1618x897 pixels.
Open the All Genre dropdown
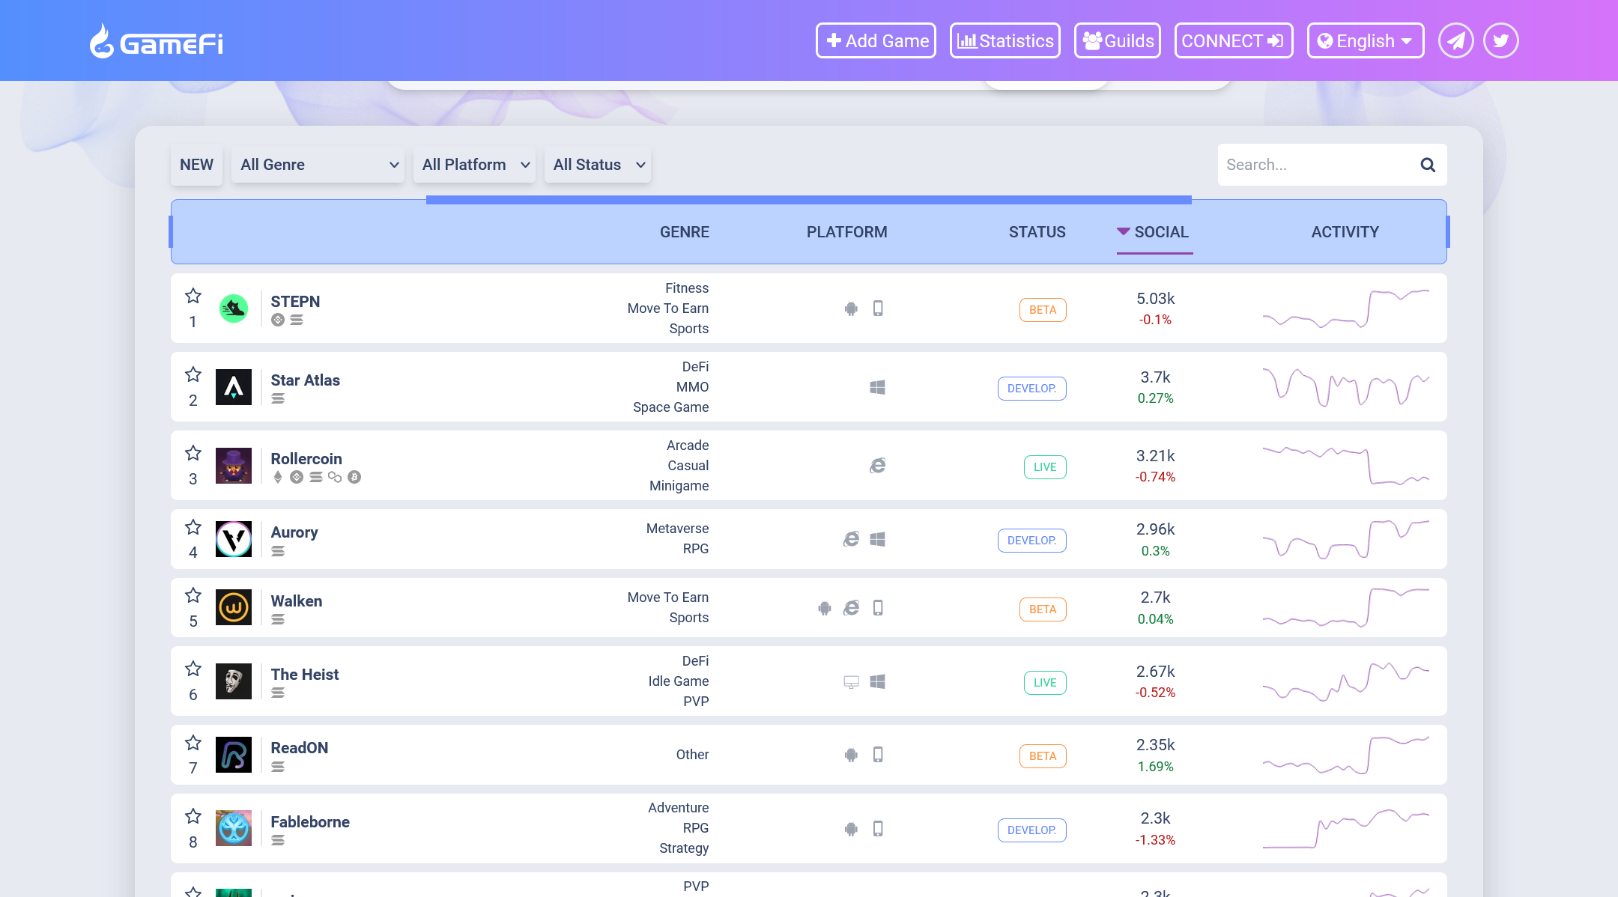pos(318,165)
